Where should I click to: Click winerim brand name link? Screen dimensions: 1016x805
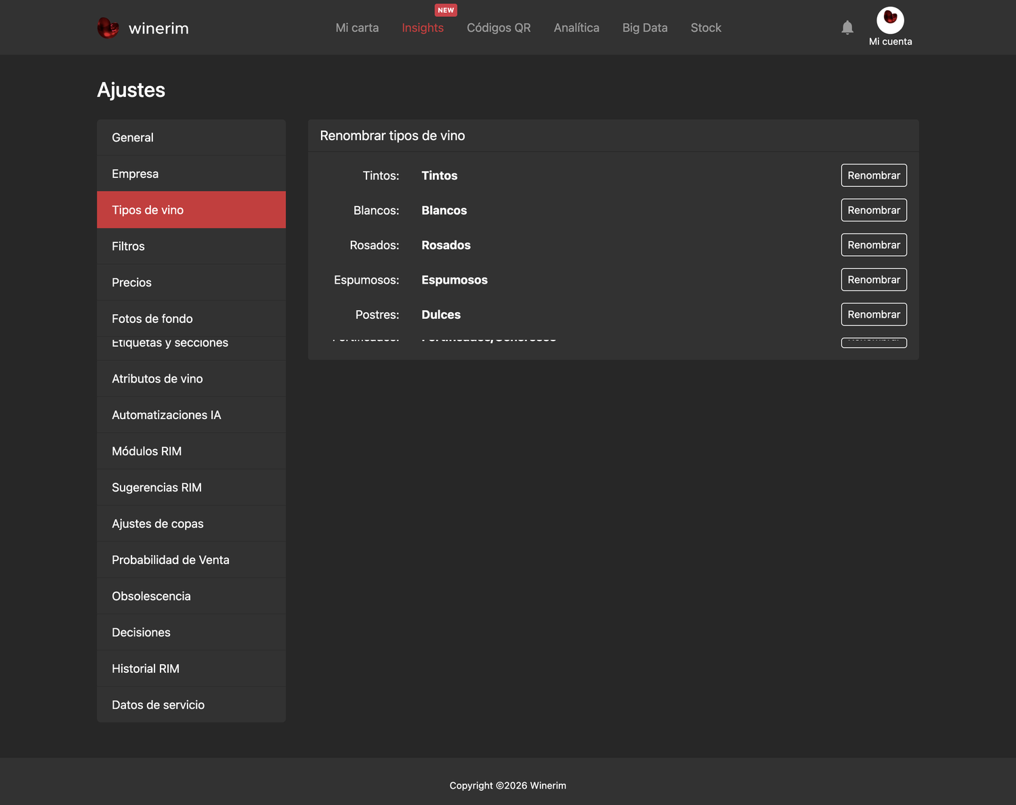pos(158,28)
